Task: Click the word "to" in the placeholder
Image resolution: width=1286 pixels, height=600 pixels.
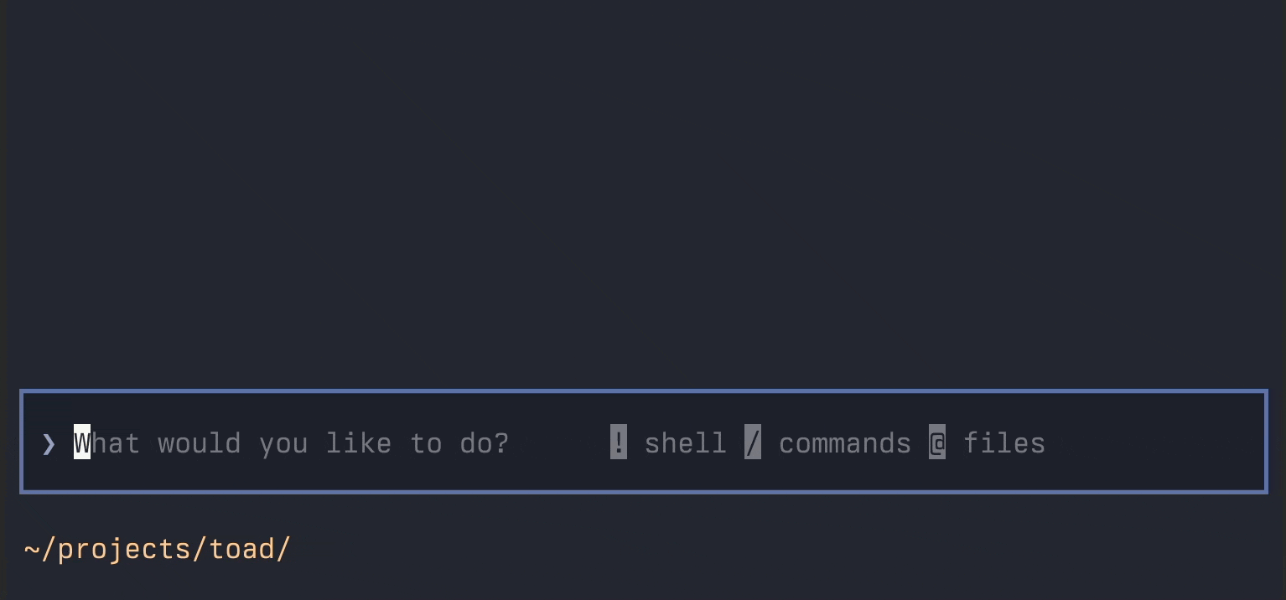Action: pyautogui.click(x=426, y=442)
